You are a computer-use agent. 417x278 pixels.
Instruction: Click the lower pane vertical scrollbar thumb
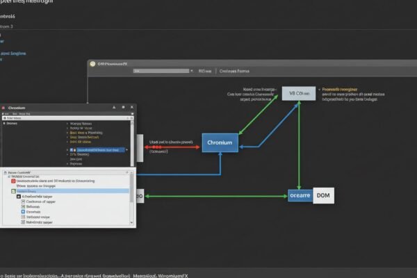pos(131,188)
